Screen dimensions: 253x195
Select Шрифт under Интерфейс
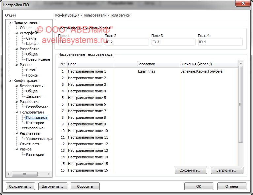[x=32, y=44]
